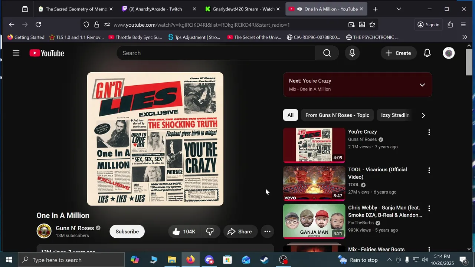Open Windows notification center

[463, 260]
